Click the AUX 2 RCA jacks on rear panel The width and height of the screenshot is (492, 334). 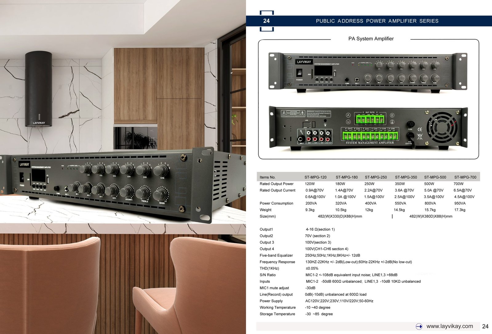click(315, 136)
